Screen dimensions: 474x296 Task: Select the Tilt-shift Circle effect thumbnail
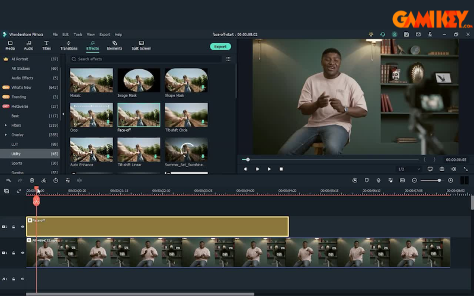pos(186,115)
